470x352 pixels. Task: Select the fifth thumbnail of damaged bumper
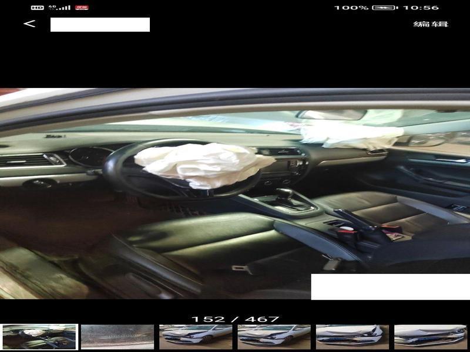352,337
